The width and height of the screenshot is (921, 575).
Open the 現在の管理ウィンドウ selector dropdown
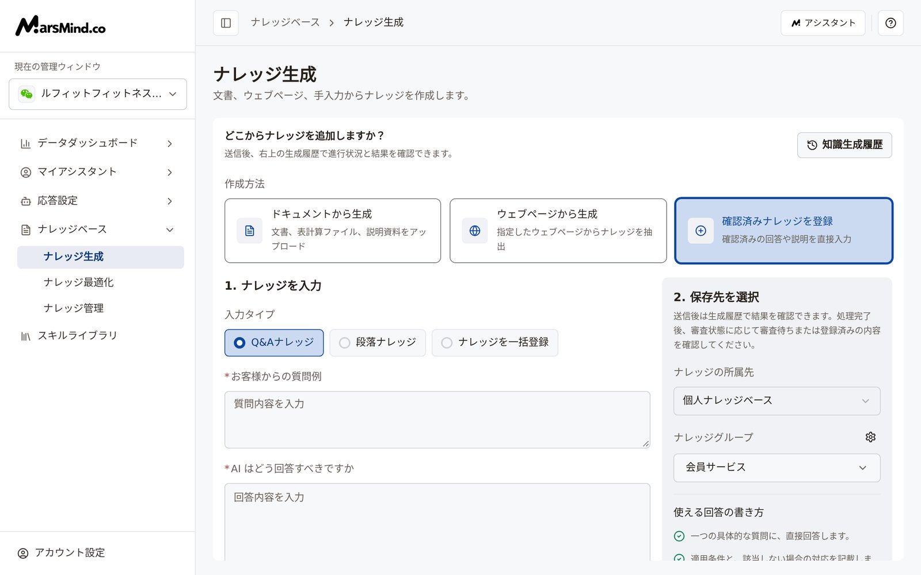point(98,94)
